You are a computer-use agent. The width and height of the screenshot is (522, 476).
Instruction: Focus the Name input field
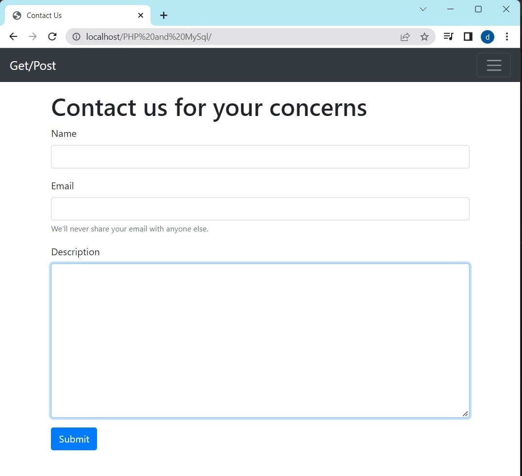pos(260,157)
